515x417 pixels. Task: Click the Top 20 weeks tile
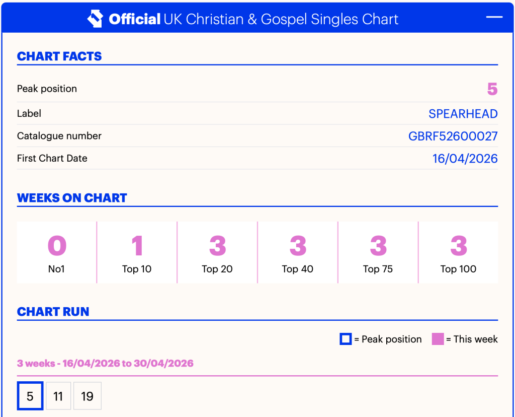pos(217,252)
